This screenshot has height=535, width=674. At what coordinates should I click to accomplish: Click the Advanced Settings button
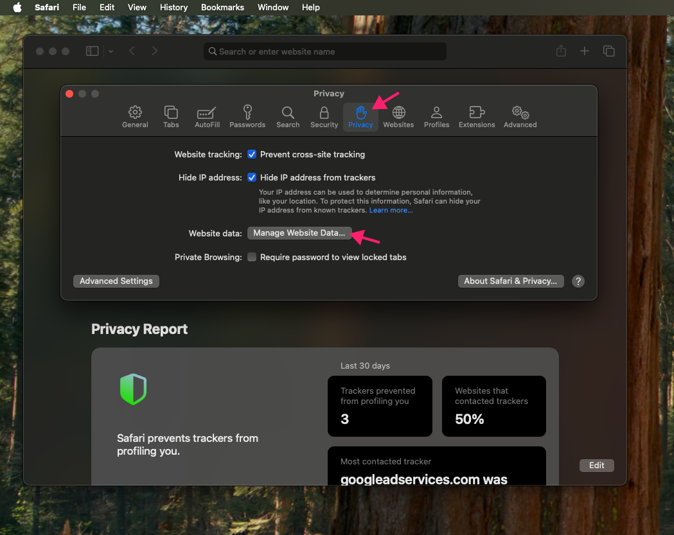pyautogui.click(x=116, y=281)
